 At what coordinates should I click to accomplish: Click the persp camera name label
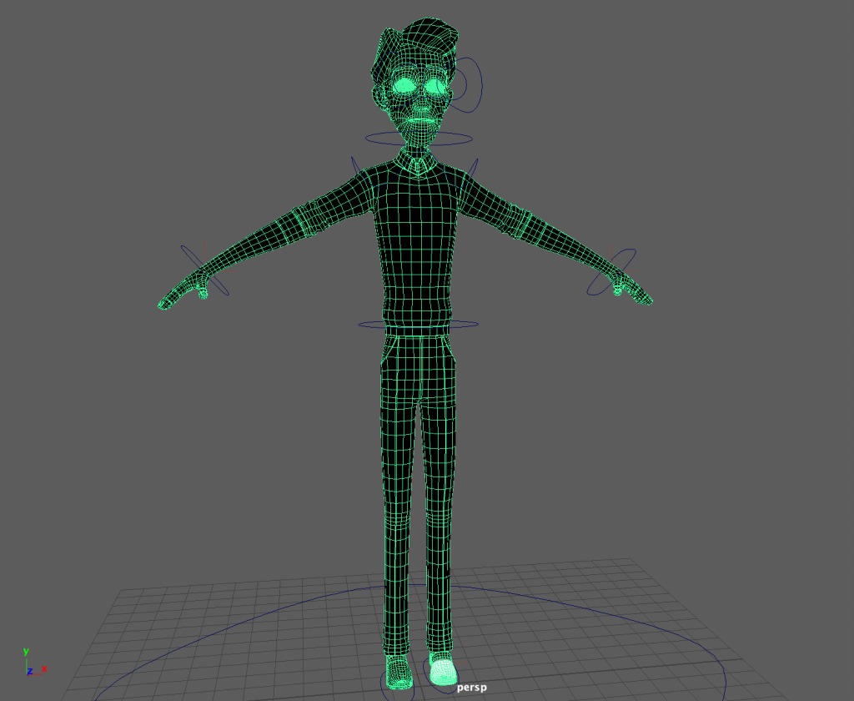pos(471,688)
